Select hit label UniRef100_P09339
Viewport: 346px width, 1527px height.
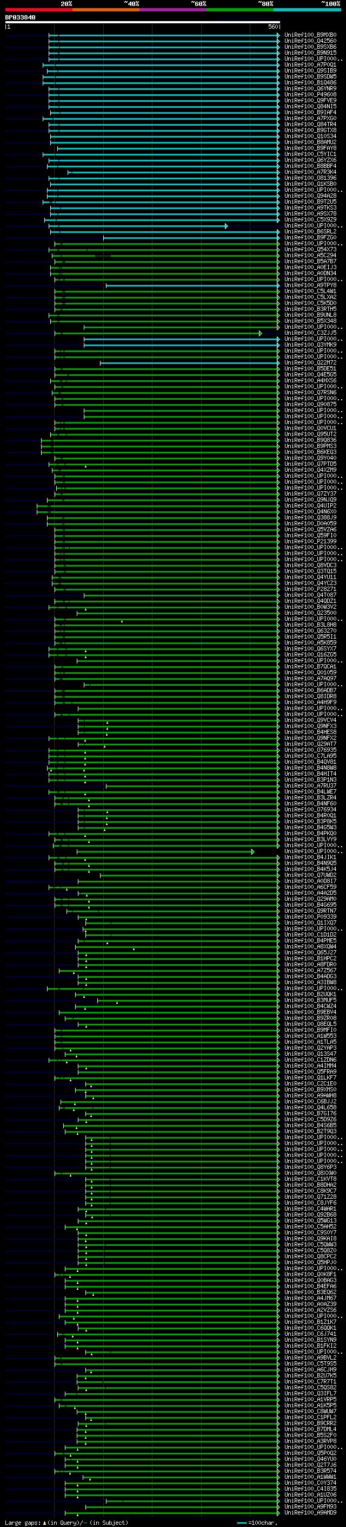click(310, 917)
